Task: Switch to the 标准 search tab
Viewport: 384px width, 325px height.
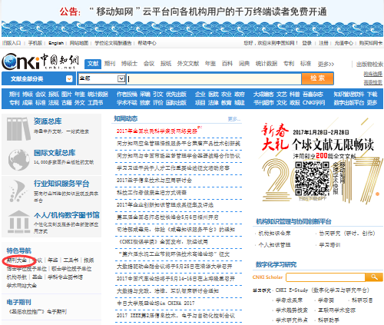Action: pos(306,64)
